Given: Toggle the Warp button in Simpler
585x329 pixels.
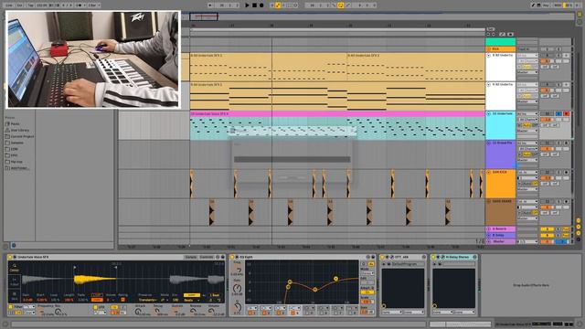Looking at the screenshot, I should coord(191,295).
